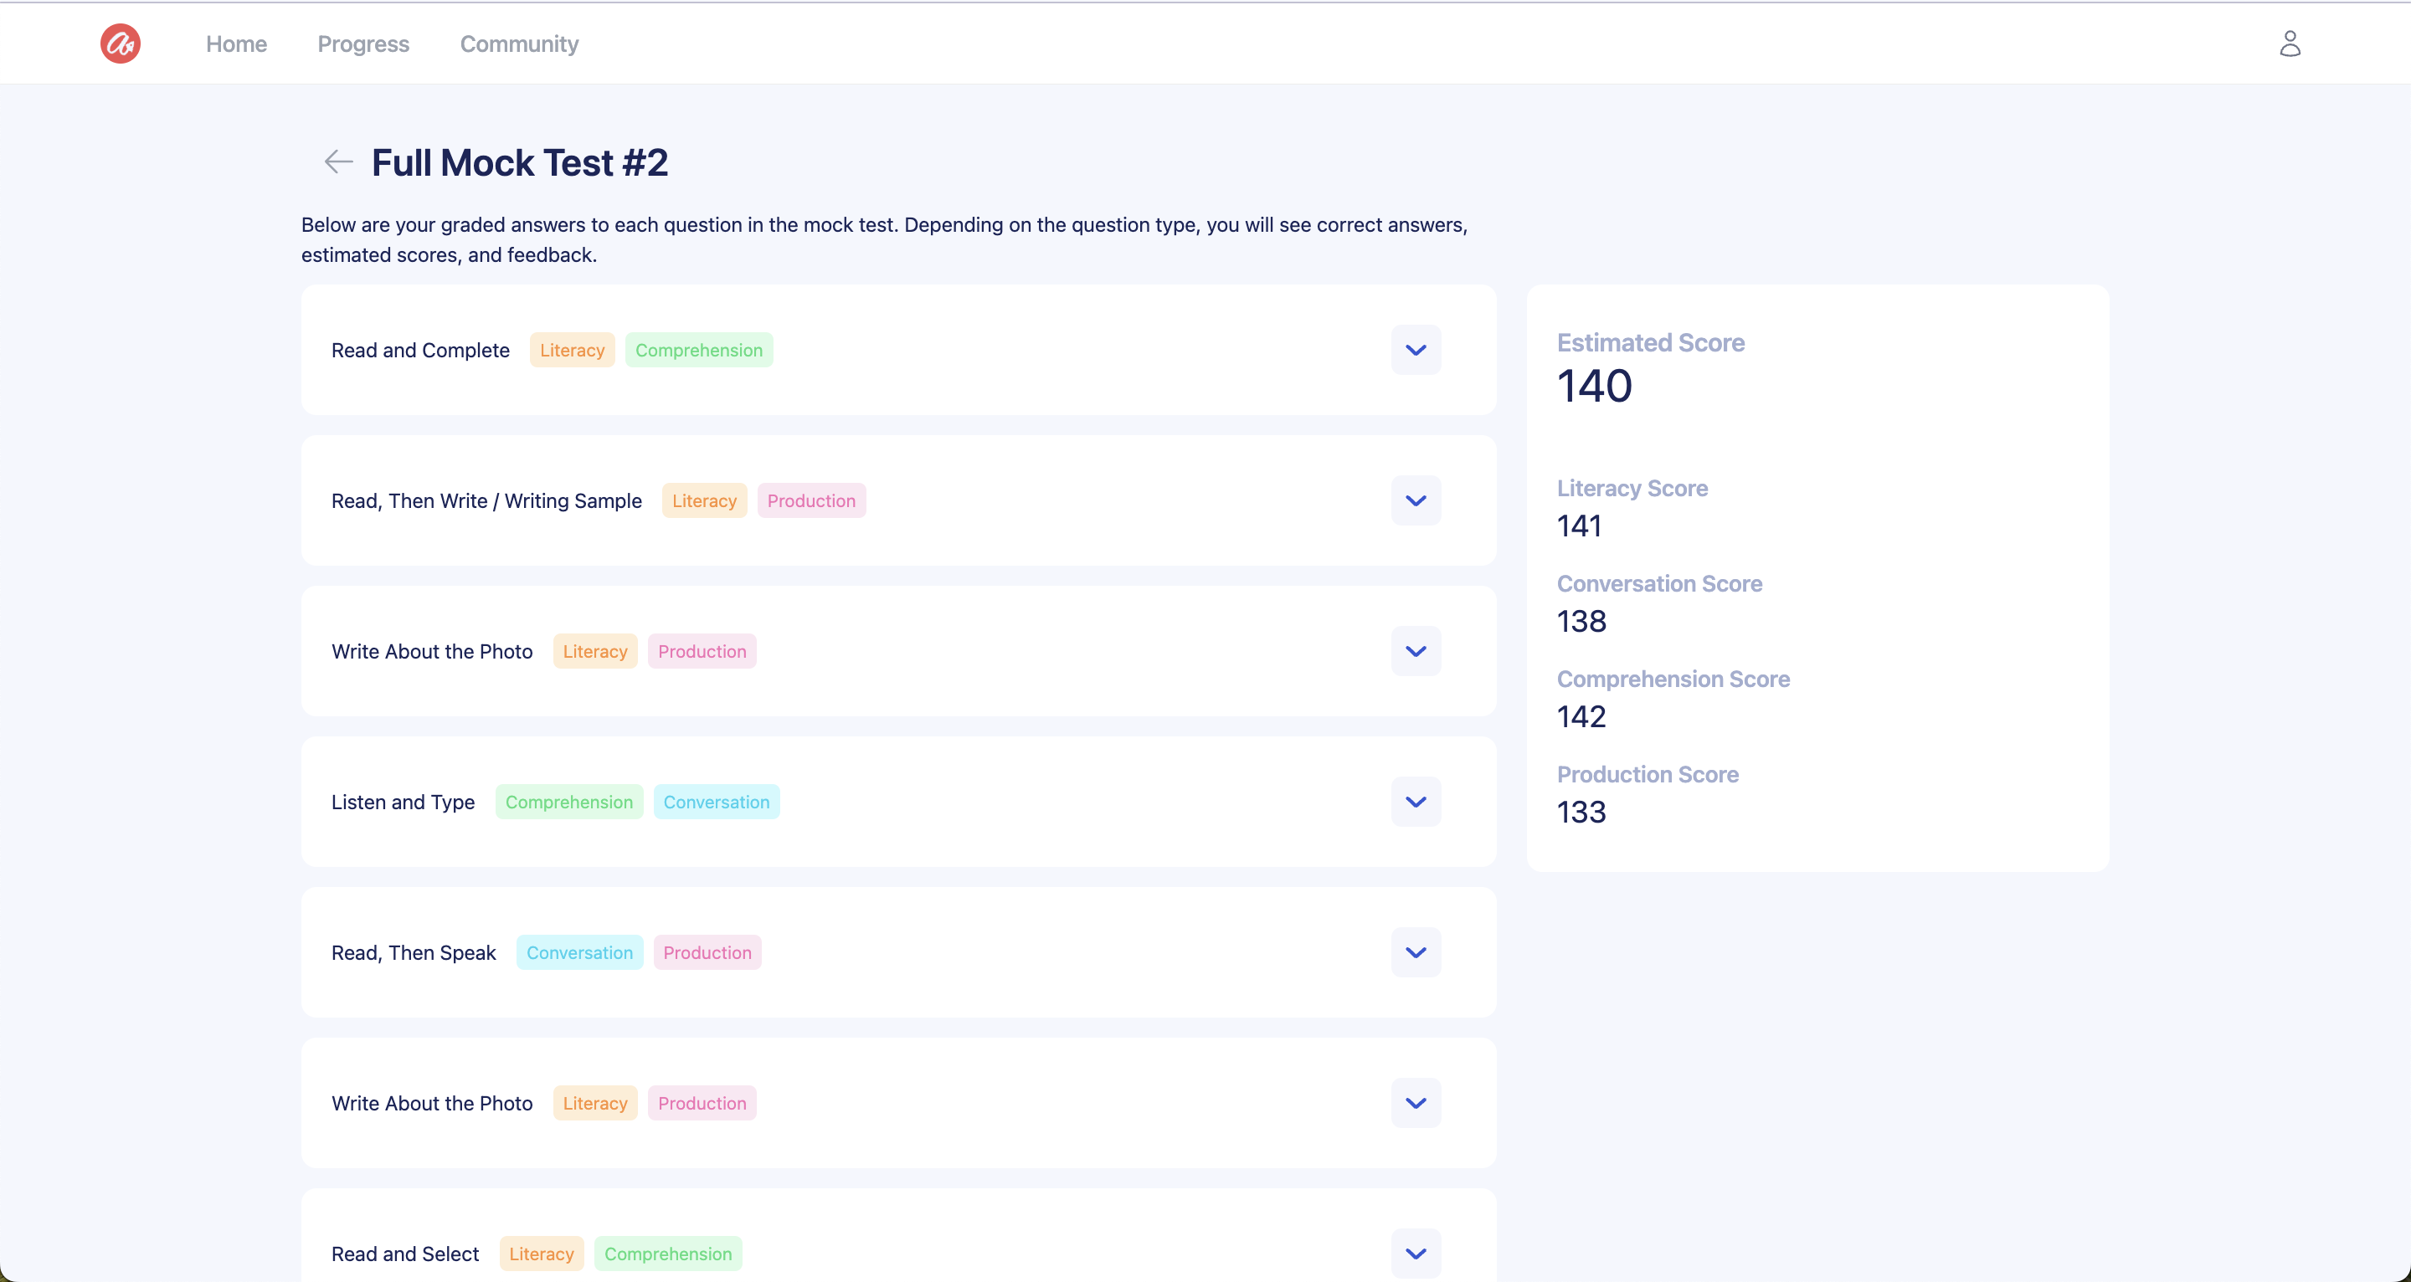Click the Conversation tag on Read, Then Speak
This screenshot has height=1282, width=2411.
pos(578,952)
